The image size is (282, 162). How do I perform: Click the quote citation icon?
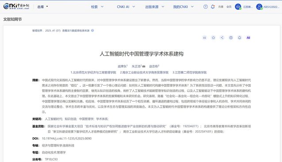pos(205,37)
